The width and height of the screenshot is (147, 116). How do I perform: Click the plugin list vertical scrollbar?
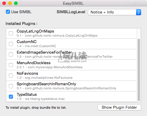(139, 70)
